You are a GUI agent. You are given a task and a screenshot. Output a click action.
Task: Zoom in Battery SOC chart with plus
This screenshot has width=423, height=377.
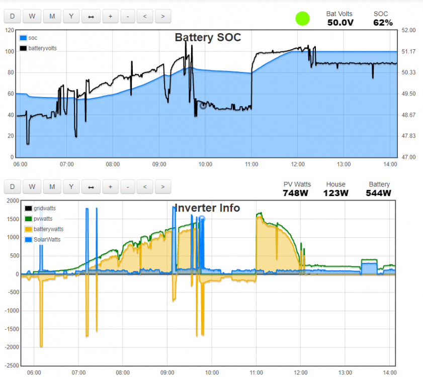(x=110, y=16)
